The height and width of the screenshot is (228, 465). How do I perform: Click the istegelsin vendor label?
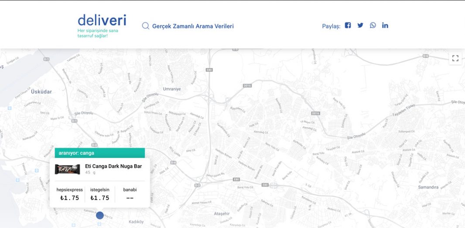[99, 190]
